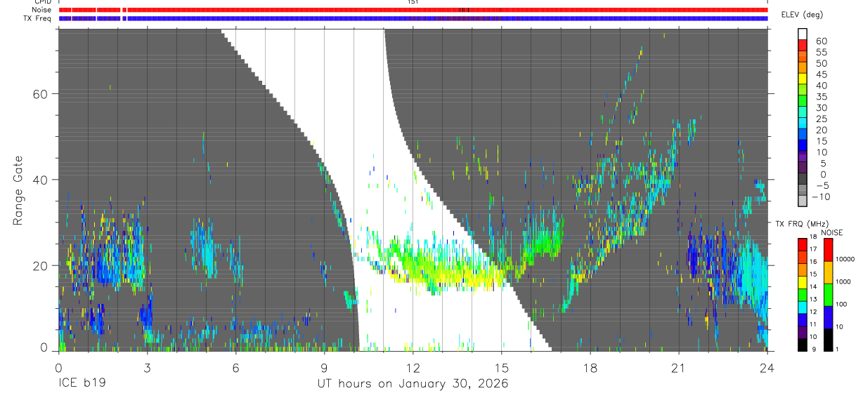Click the 'ICE b19' radar beam label
Screen dimensions: 863x398
pos(83,383)
